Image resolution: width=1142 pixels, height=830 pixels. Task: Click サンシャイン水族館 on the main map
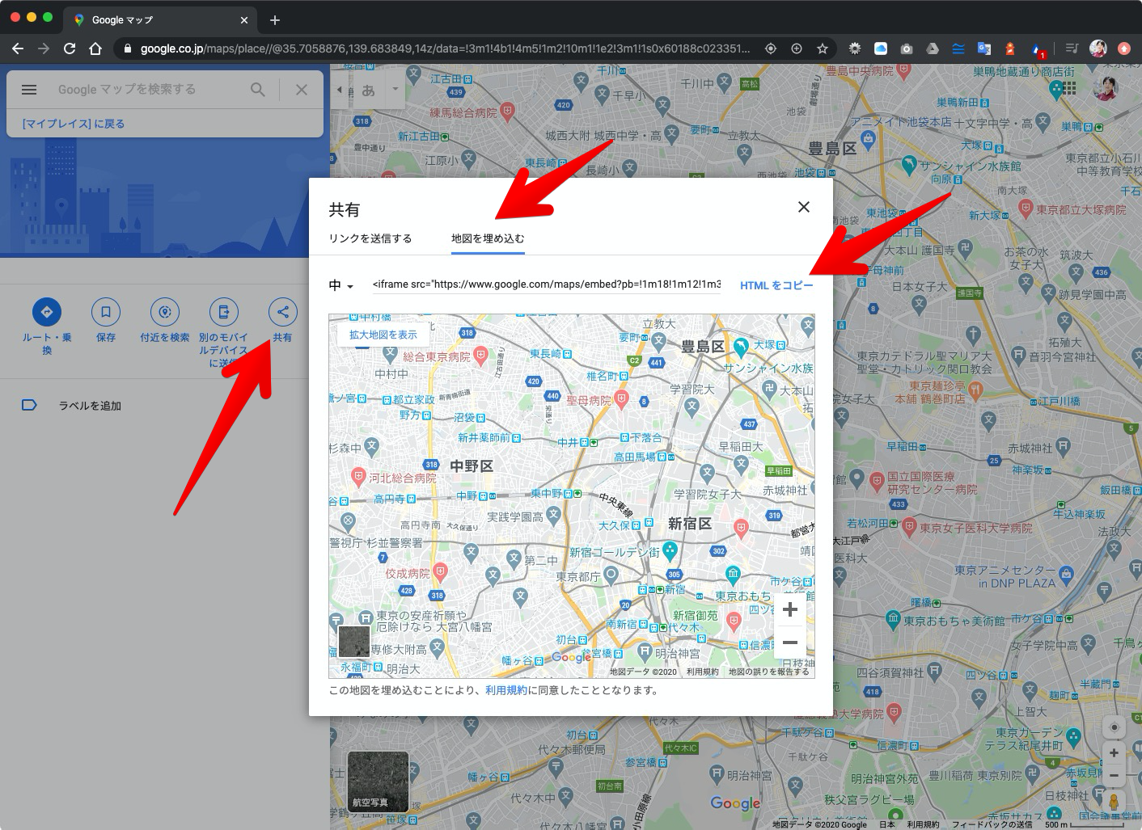970,166
